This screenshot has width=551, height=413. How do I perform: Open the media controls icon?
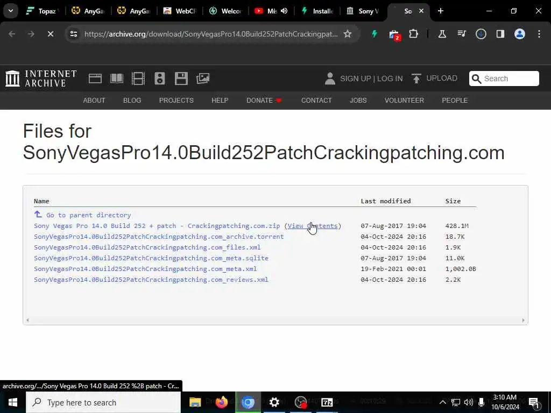tap(462, 34)
